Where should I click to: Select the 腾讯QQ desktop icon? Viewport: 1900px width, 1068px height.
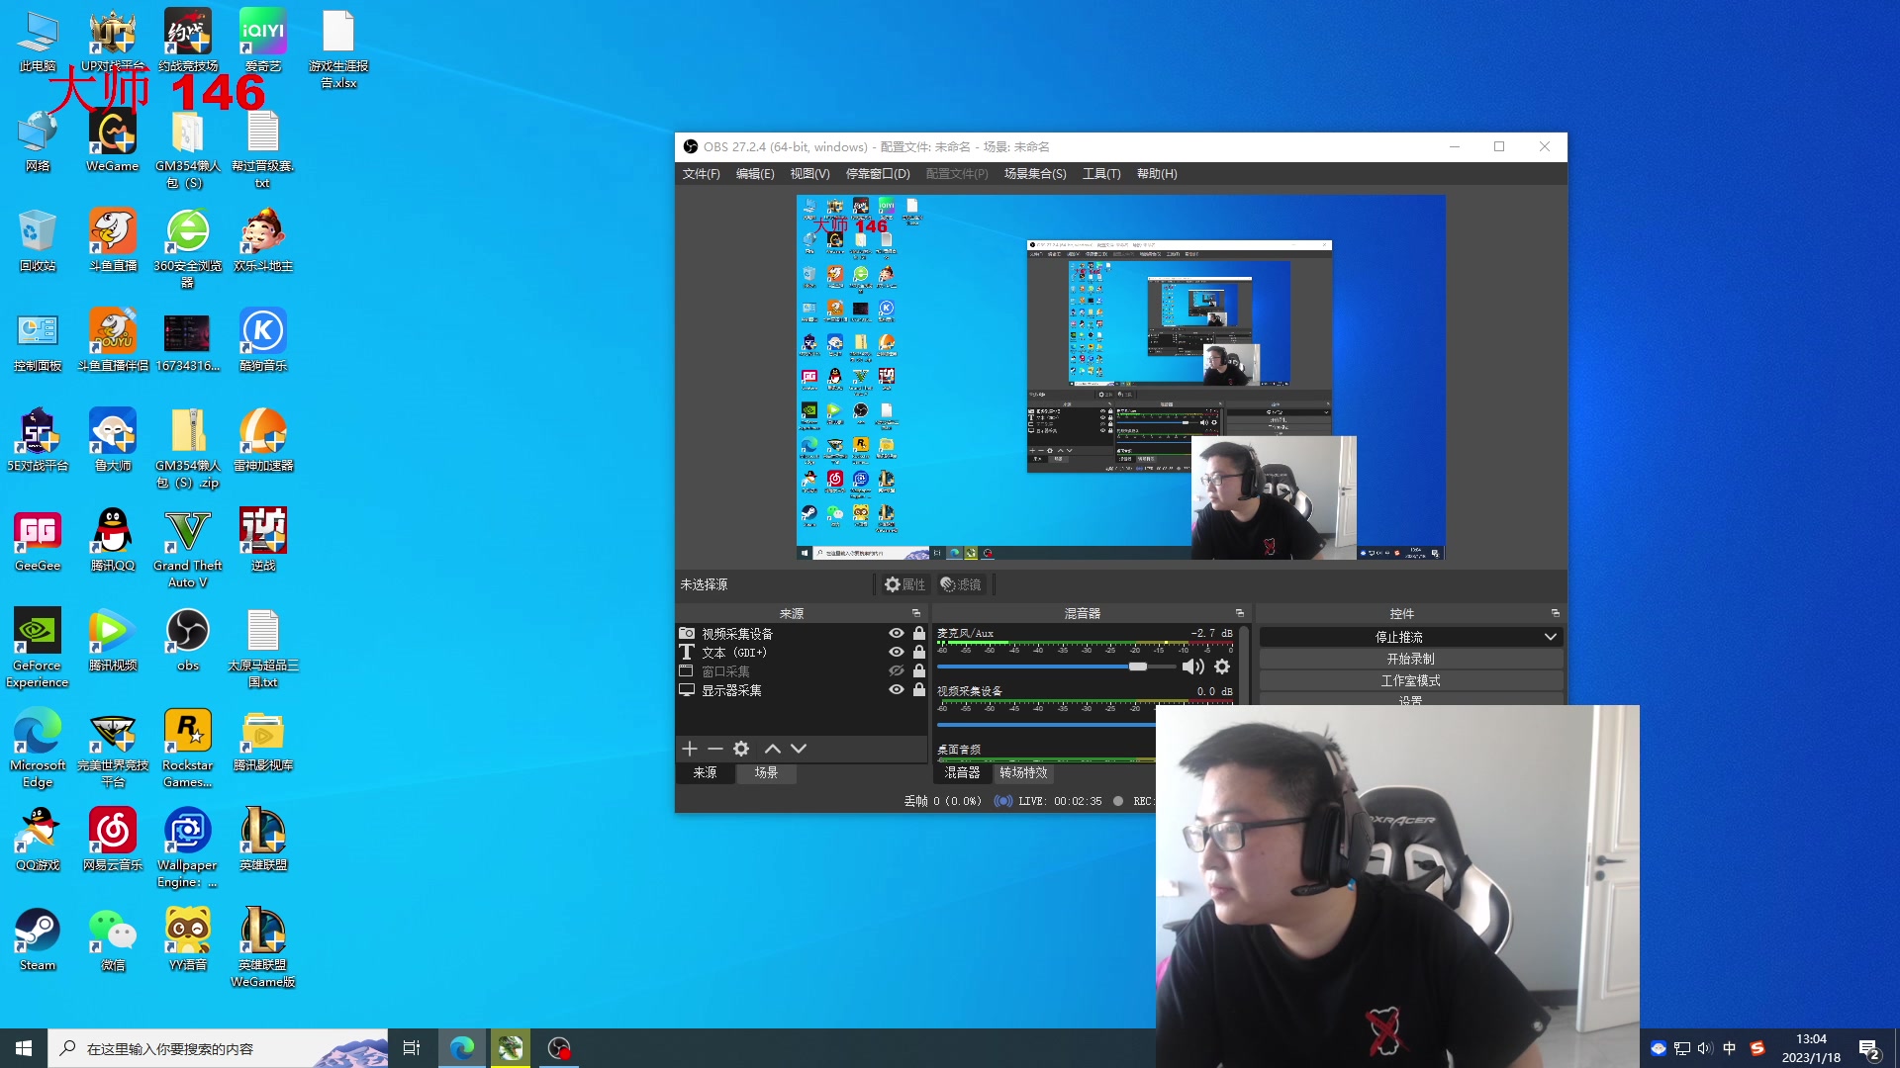coord(113,539)
